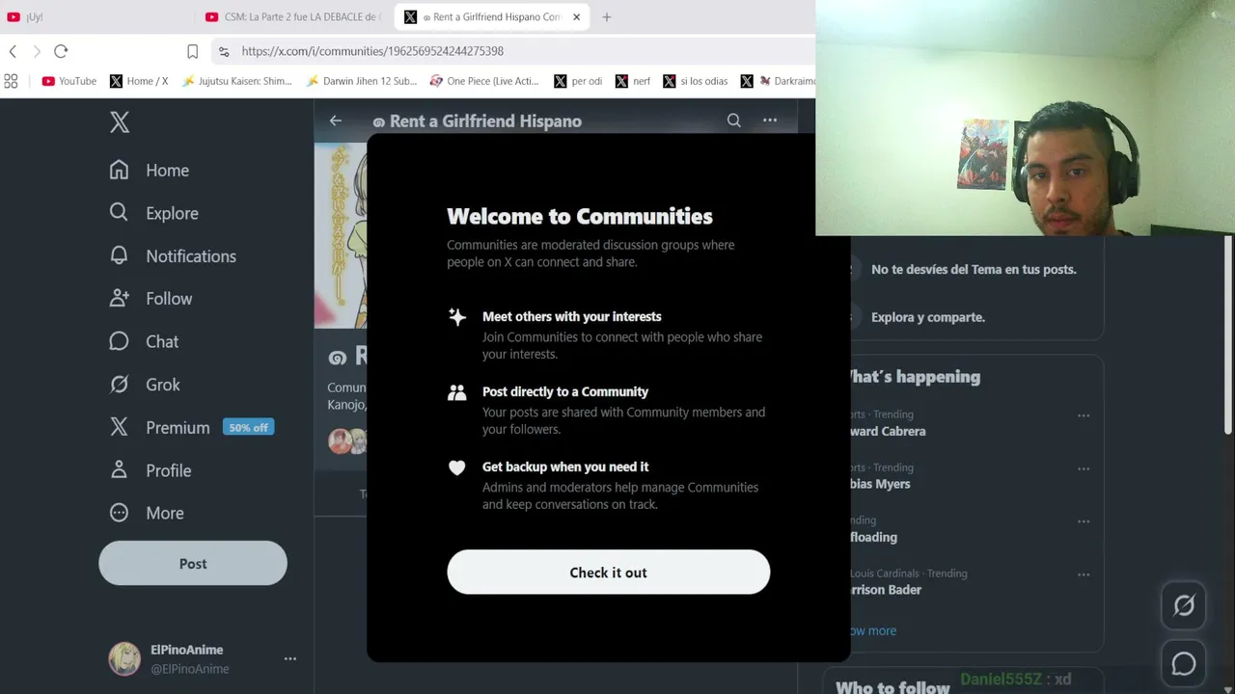Open the One Piece (Live Acti... bookmark
Image resolution: width=1235 pixels, height=694 pixels.
click(x=484, y=81)
